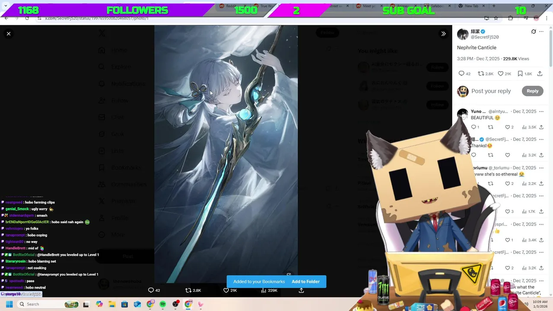Share the 'Thanks!' reply
The width and height of the screenshot is (553, 311).
point(541,155)
